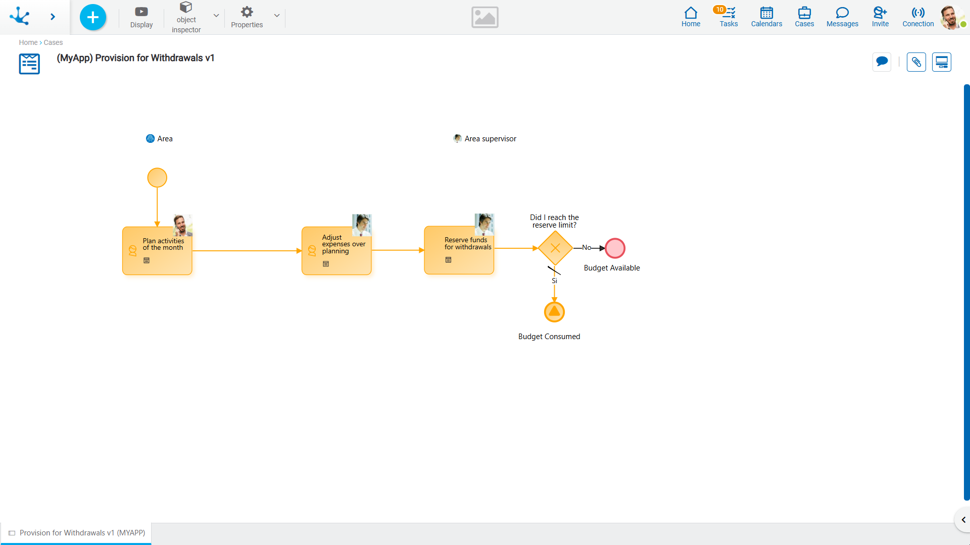Click the user photo on Plan activities task

pyautogui.click(x=182, y=225)
